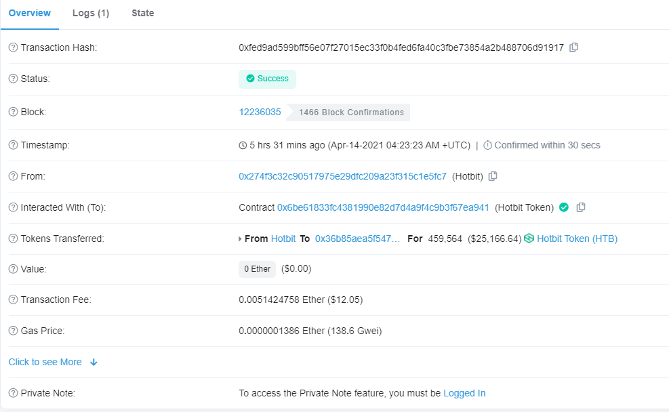This screenshot has width=669, height=412.
Task: Select the Overview tab
Action: click(x=30, y=14)
